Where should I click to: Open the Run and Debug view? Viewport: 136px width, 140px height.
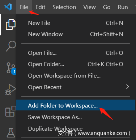click(x=10, y=89)
